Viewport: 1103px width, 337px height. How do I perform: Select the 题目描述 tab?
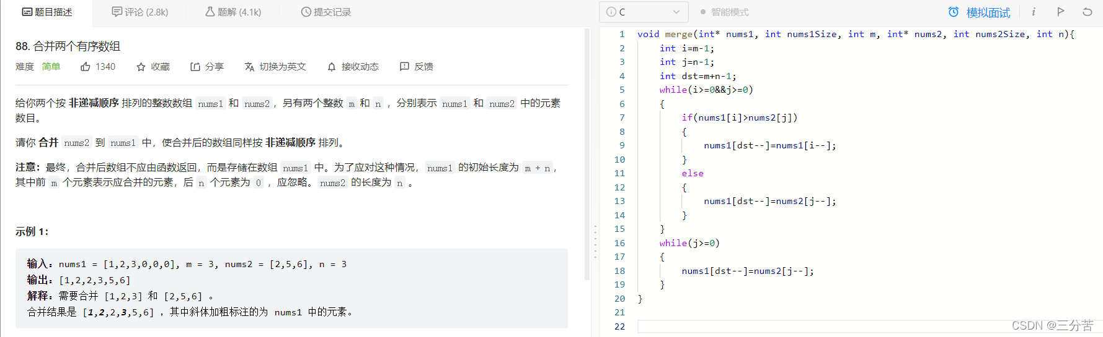(x=47, y=12)
